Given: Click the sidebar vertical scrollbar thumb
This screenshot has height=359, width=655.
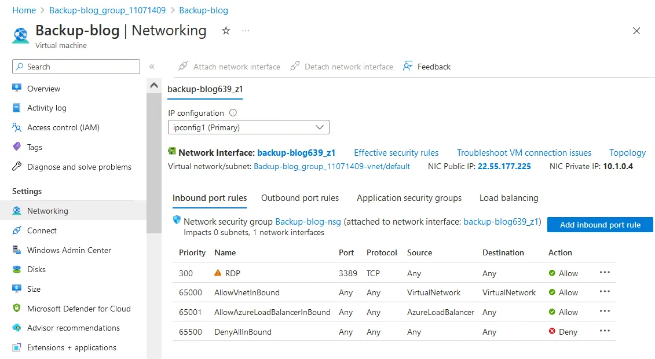Looking at the screenshot, I should 153,163.
